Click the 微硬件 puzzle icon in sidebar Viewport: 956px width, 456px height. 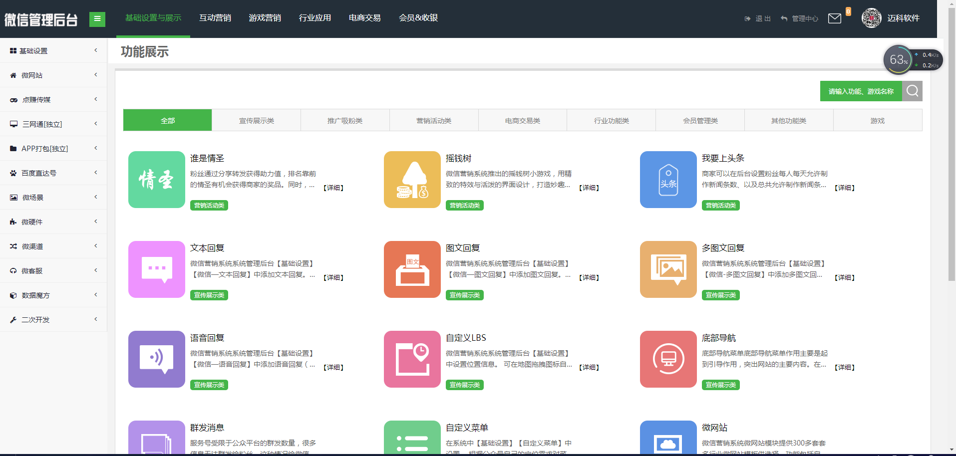[13, 222]
